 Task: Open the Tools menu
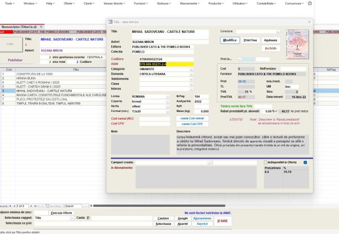pos(10,3)
